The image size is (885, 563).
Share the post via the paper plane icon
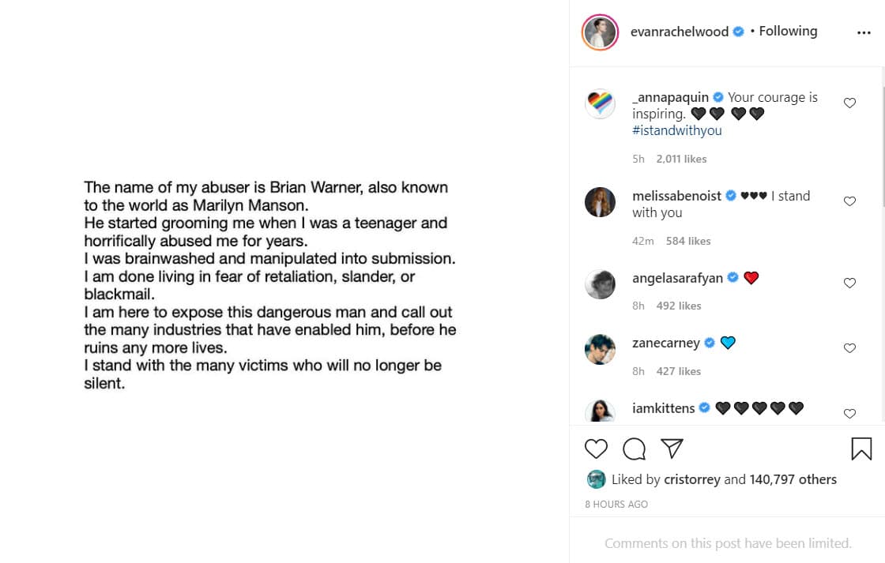[x=672, y=449]
